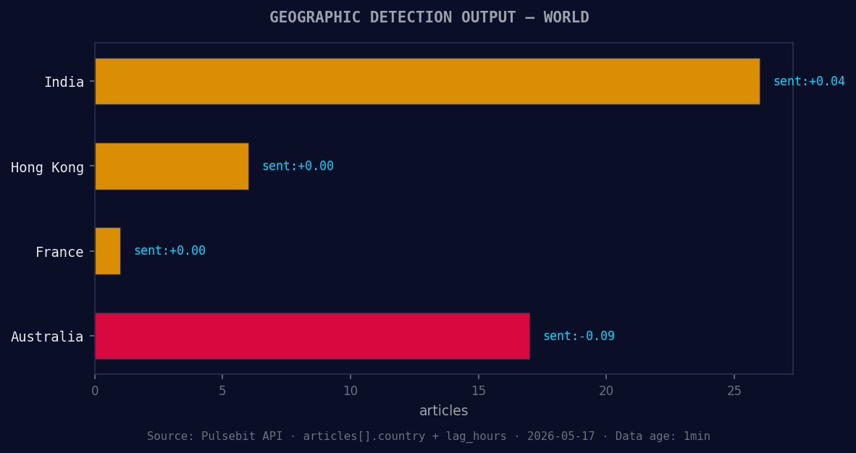Click the red Australia bar

click(x=312, y=336)
